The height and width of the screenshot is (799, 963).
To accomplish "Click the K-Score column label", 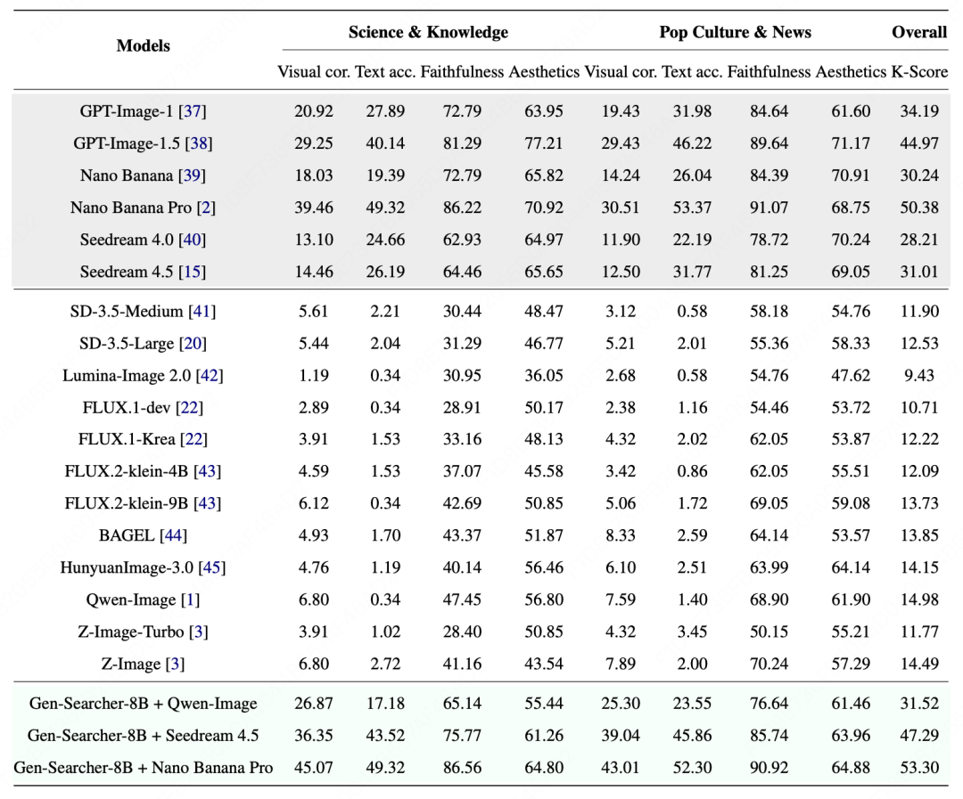I will [919, 72].
